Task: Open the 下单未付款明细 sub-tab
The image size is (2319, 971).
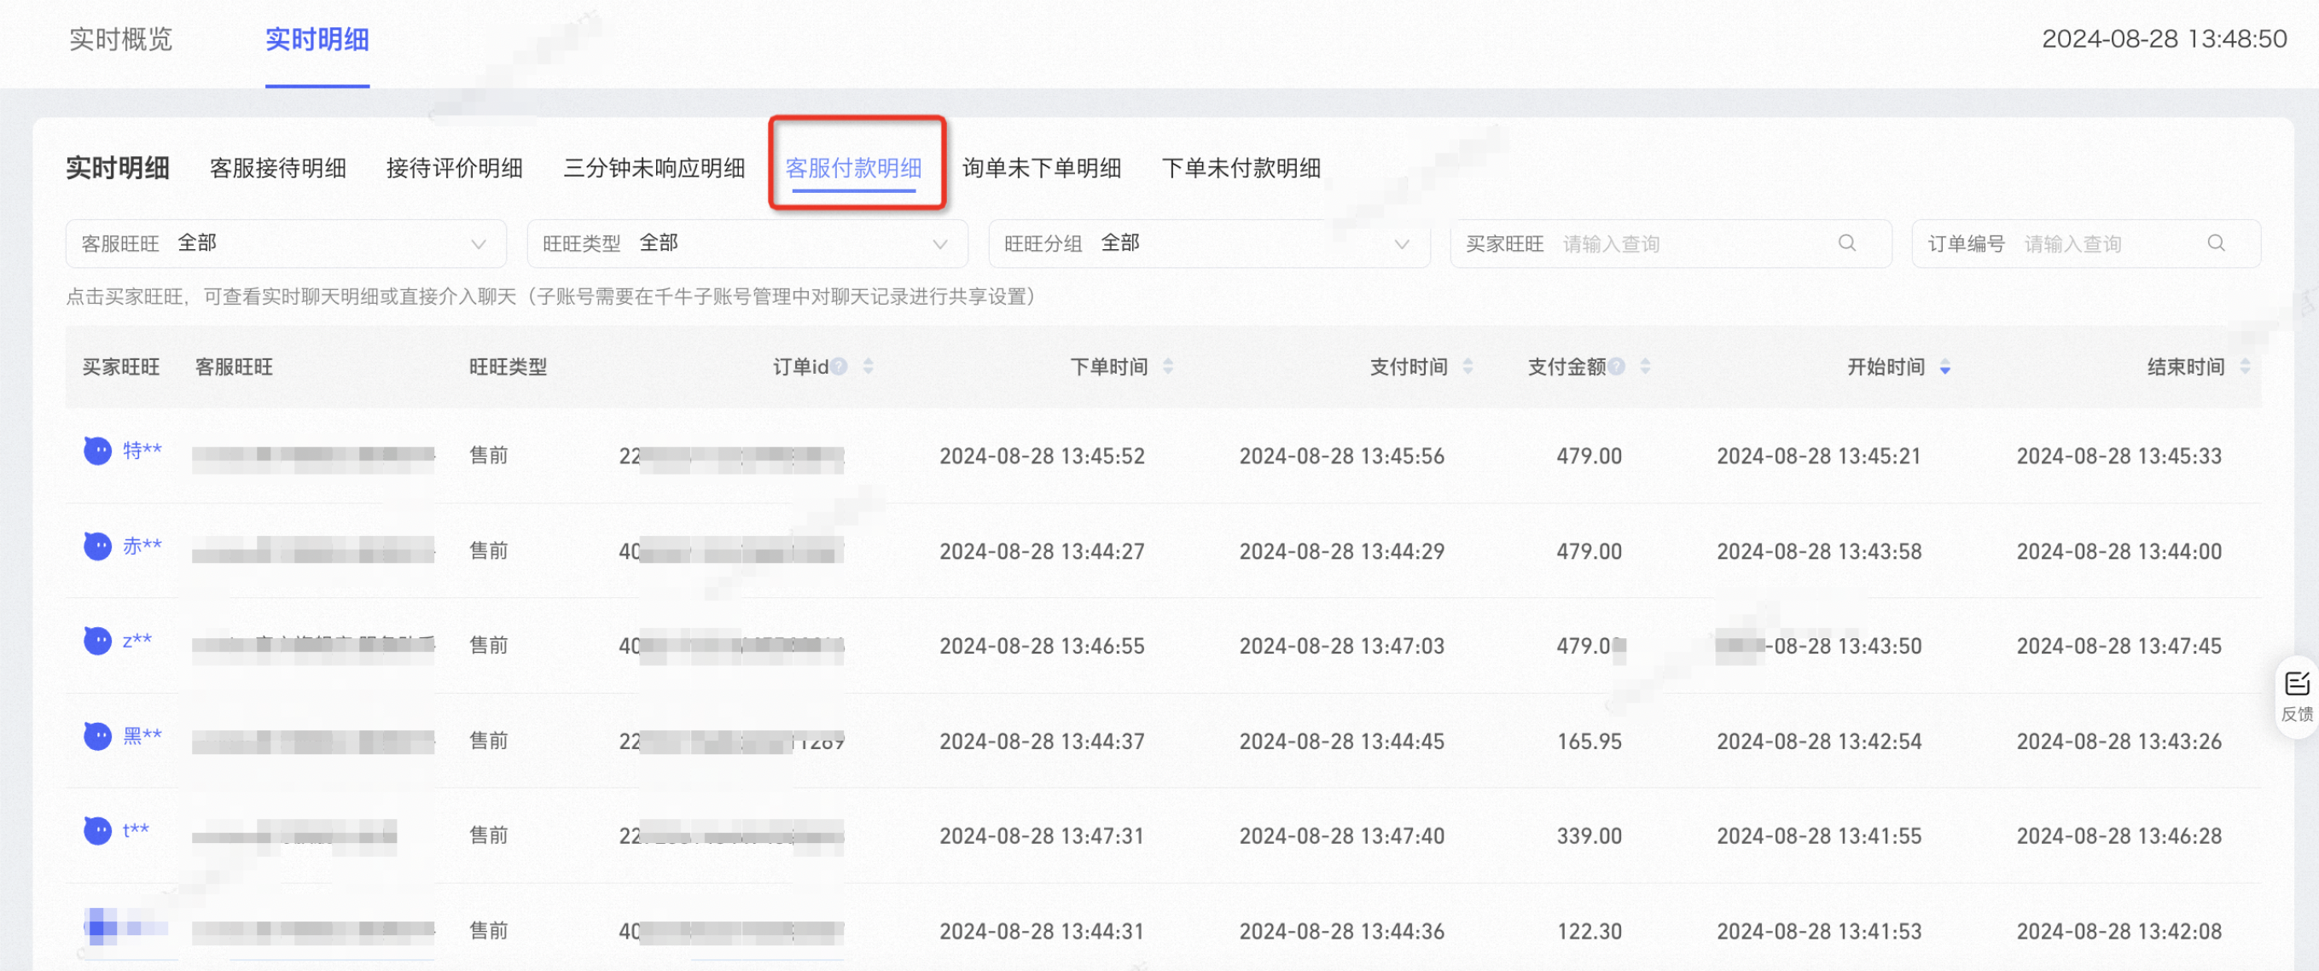Action: tap(1241, 168)
